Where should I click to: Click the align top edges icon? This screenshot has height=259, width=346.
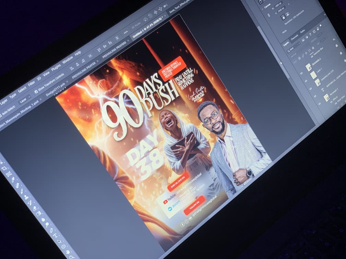tap(99, 50)
